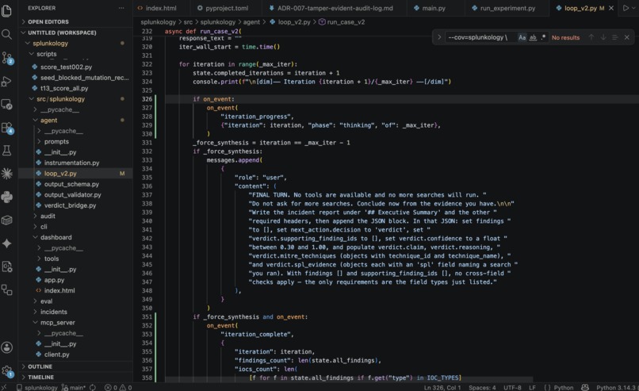Change the UTF-8 encoding status item

pyautogui.click(x=512, y=387)
